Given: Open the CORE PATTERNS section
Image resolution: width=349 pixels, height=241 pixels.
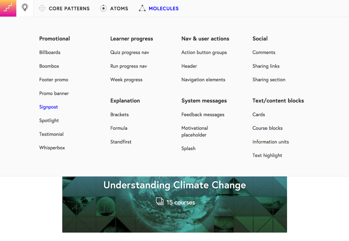Looking at the screenshot, I should [x=69, y=8].
